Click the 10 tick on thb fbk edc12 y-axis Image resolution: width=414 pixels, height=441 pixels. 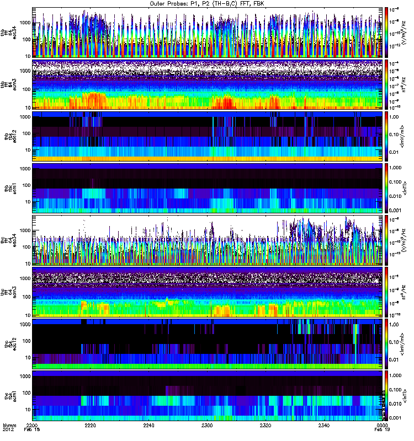point(28,150)
